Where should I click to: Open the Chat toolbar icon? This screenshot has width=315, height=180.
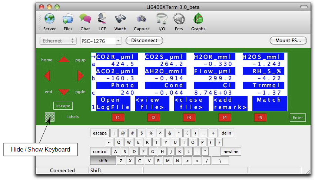[85, 22]
